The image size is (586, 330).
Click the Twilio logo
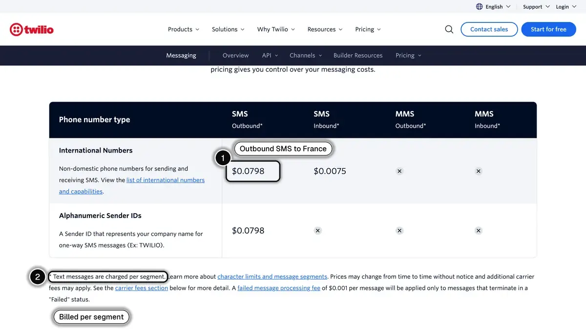point(32,29)
